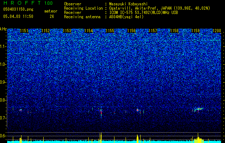Click the 0.9 frequency axis label
This screenshot has height=143, width=225.
coord(3,82)
